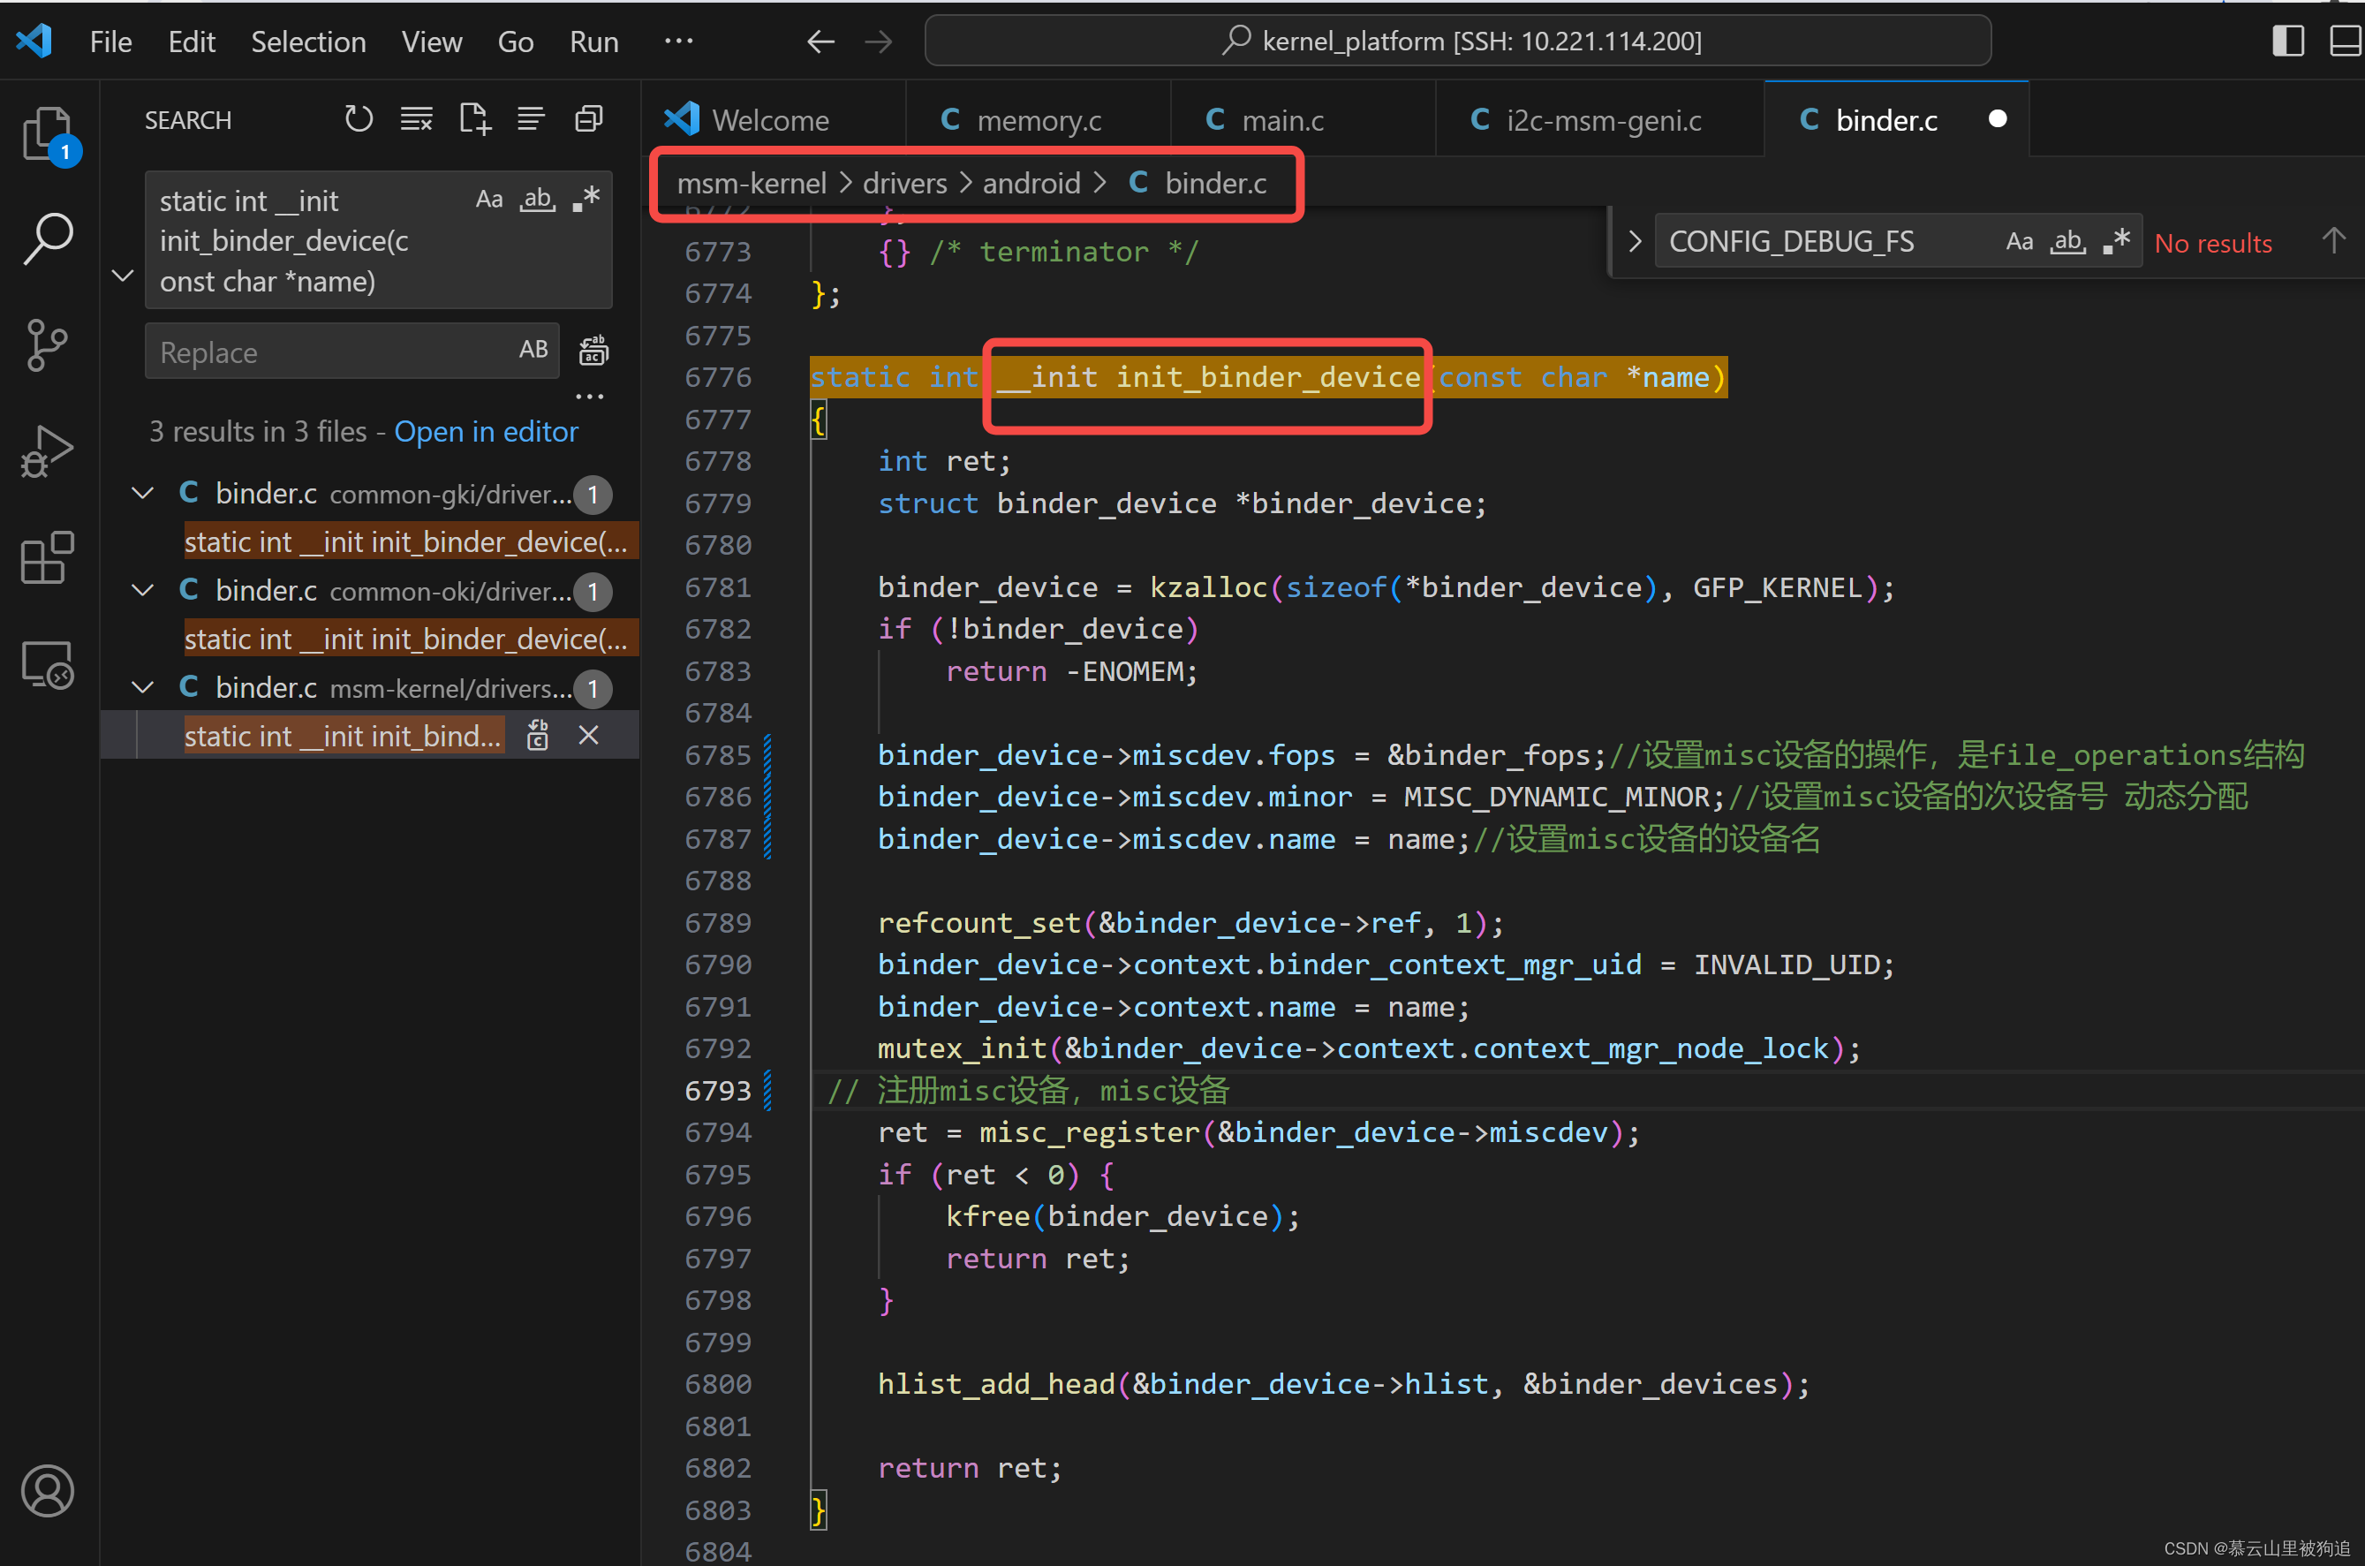Click the Refresh search results icon
Screen dimensions: 2365x1566
pos(359,120)
